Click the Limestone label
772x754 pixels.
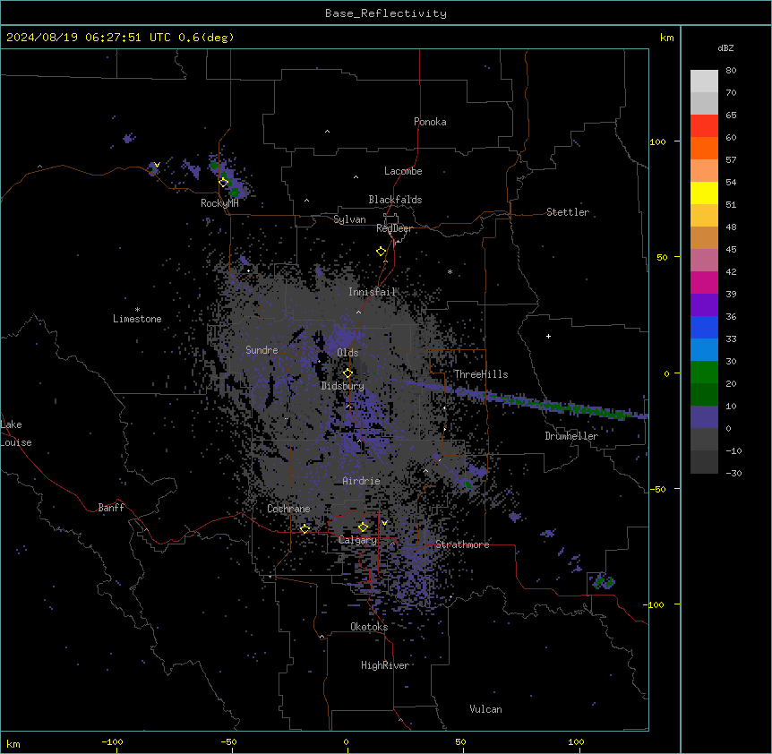pos(137,319)
